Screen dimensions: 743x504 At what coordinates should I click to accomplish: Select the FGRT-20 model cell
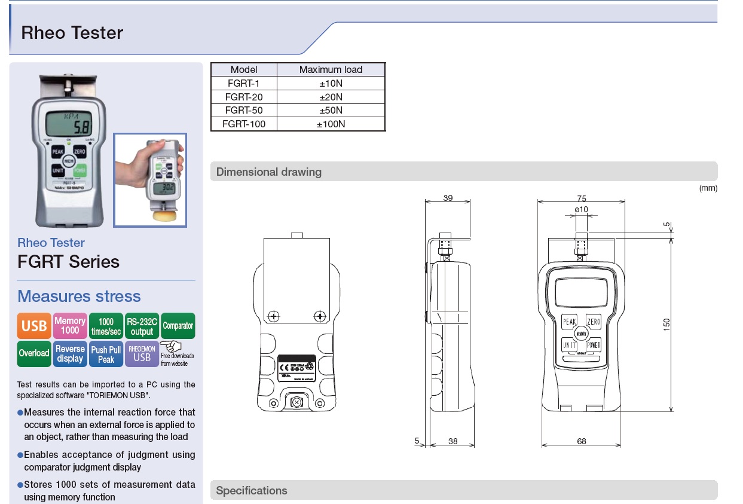point(244,97)
